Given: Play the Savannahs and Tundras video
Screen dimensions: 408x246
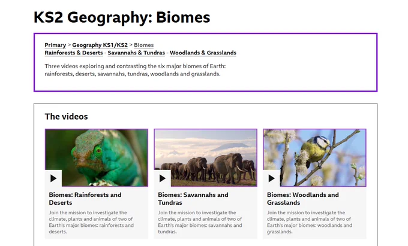Looking at the screenshot, I should click(x=163, y=178).
